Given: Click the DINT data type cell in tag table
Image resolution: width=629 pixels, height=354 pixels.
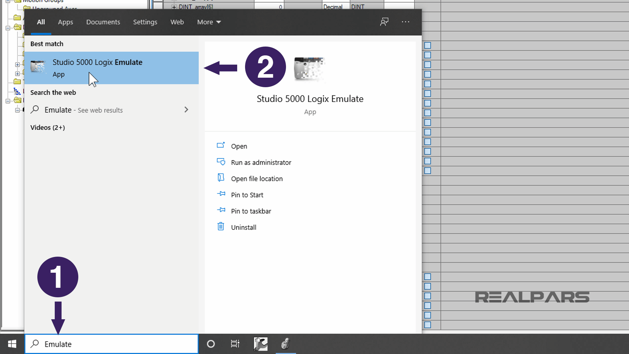Looking at the screenshot, I should coord(367,7).
